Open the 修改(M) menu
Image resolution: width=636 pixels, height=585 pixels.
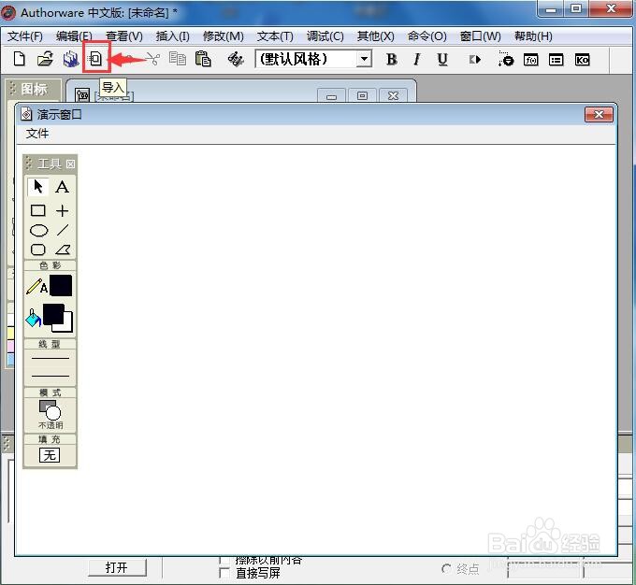pos(224,36)
